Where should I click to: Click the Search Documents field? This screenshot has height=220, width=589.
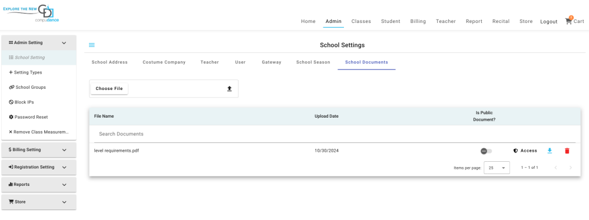click(335, 134)
